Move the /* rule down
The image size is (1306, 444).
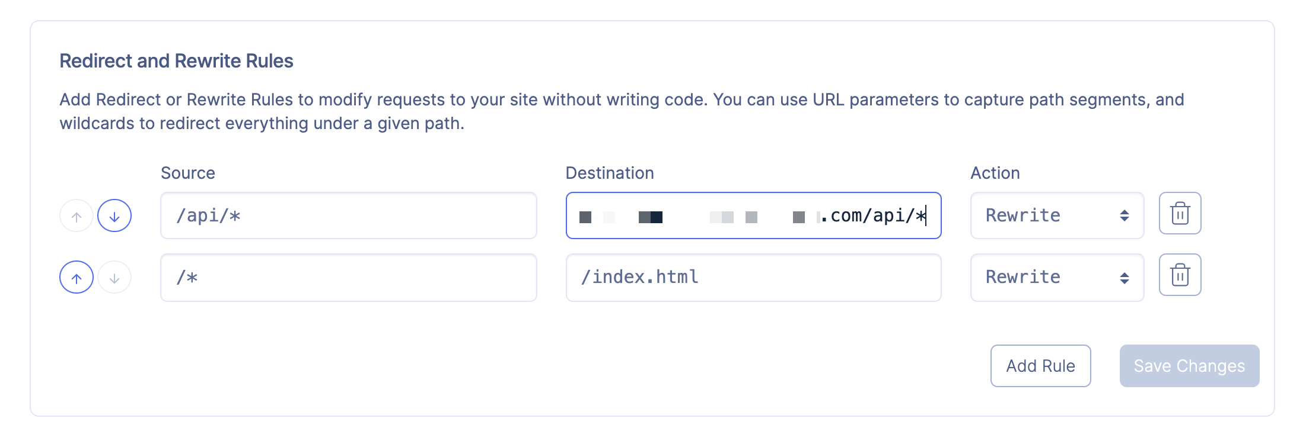[x=114, y=277]
